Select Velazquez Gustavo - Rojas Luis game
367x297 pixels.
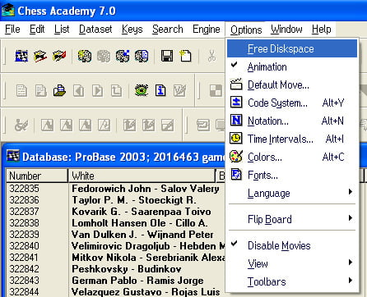point(146,291)
